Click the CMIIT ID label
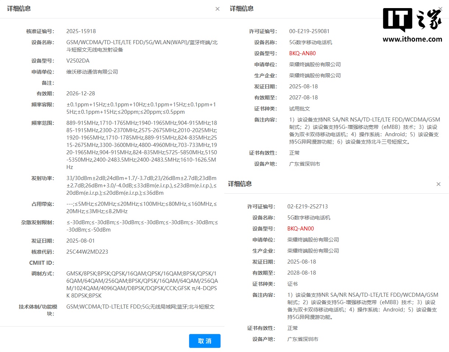This screenshot has width=449, height=352. (x=42, y=263)
